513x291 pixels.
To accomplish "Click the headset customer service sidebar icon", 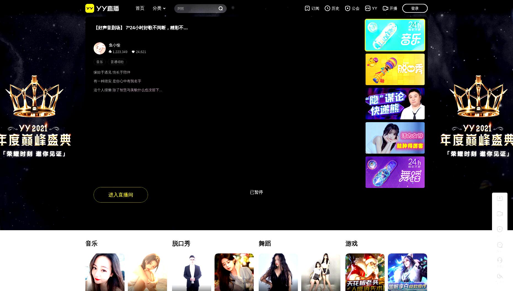I will coord(500,260).
